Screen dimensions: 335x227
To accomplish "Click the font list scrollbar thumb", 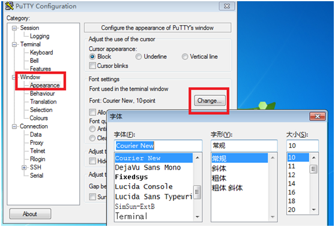I will tap(197, 192).
